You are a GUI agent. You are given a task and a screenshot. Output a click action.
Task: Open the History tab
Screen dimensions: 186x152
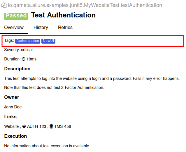pyautogui.click(x=41, y=28)
